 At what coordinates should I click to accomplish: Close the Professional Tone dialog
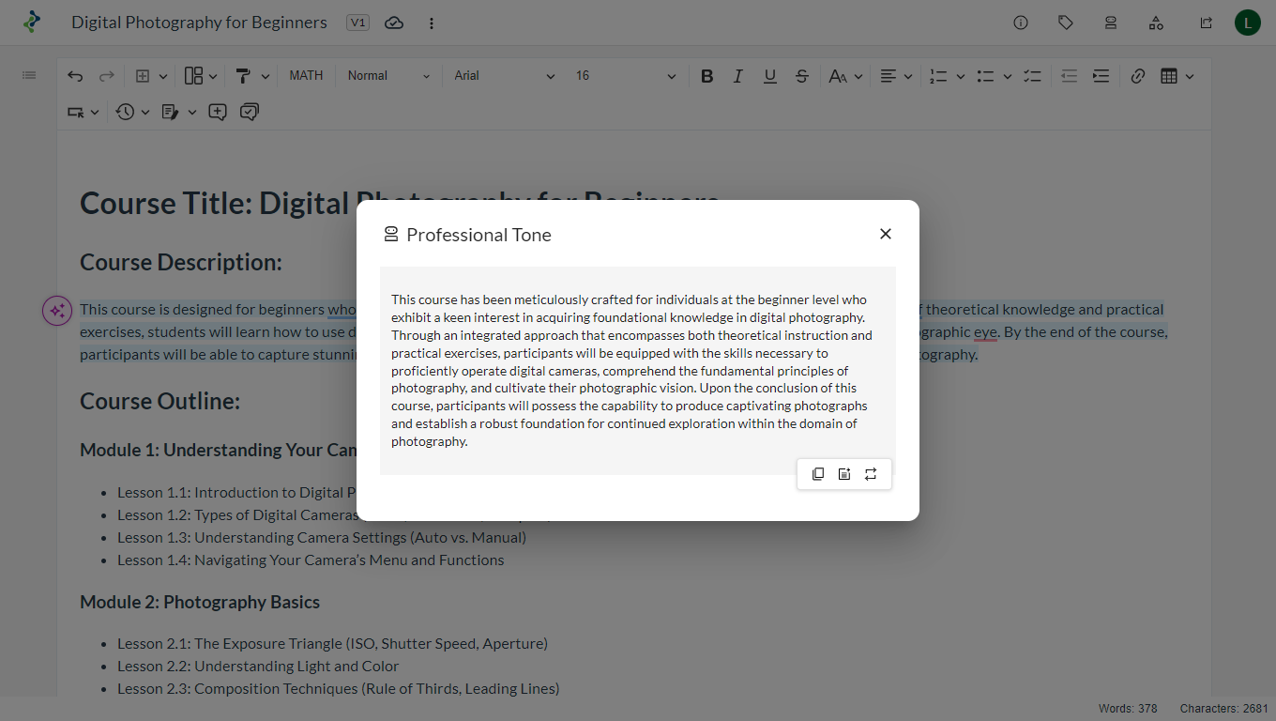click(885, 234)
